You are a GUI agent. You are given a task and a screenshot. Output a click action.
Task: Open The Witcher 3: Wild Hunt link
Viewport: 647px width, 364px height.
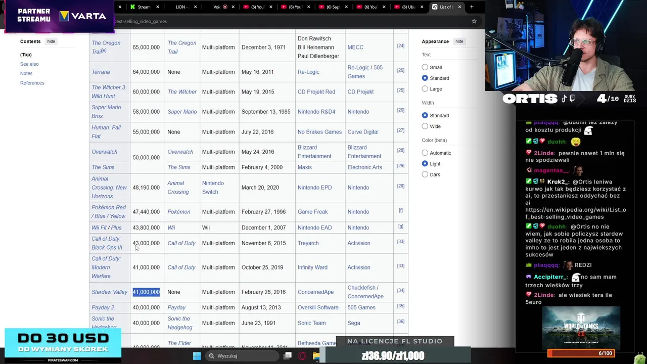(109, 92)
